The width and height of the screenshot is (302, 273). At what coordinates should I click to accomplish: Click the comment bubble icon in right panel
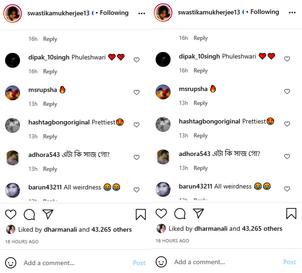pyautogui.click(x=180, y=213)
